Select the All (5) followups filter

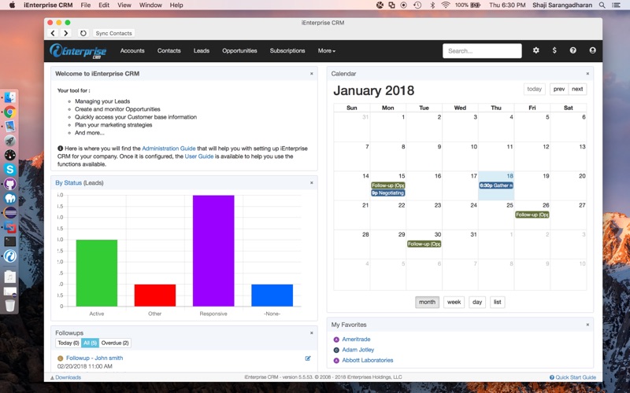(x=90, y=343)
